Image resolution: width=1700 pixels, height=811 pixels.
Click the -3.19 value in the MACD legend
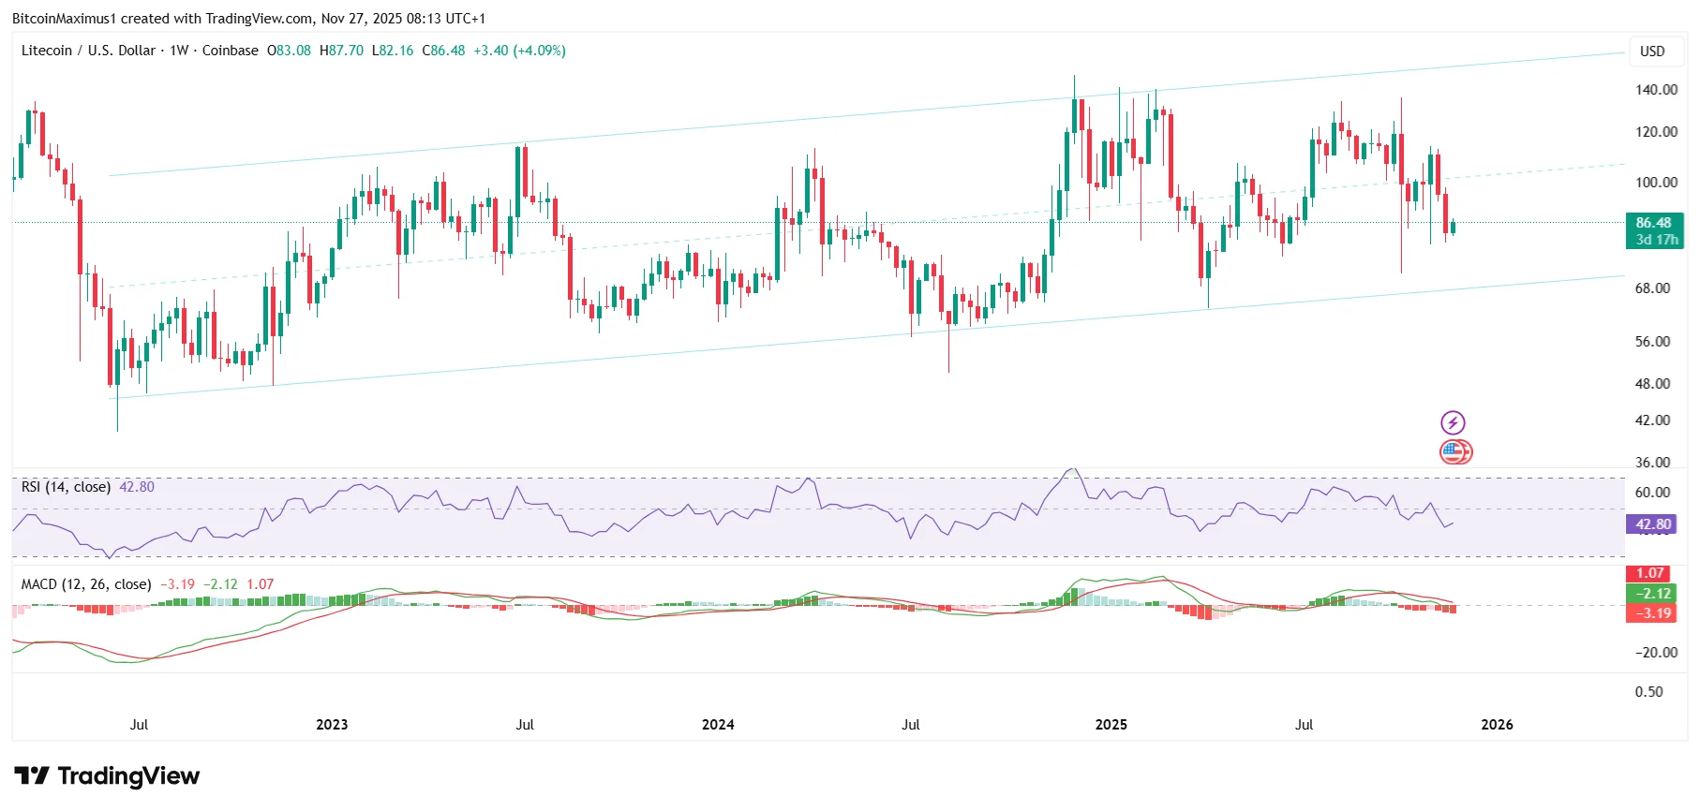[x=178, y=584]
